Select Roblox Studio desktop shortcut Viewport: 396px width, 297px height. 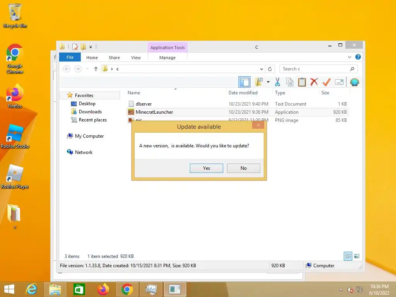point(15,137)
